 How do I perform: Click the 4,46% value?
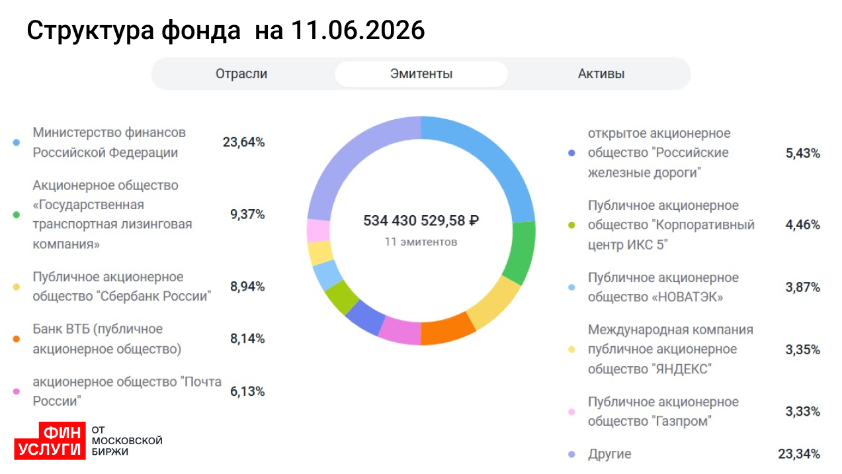(x=803, y=225)
